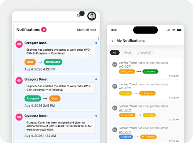Click the Mark all read link
The image size is (193, 143).
pos(87,30)
